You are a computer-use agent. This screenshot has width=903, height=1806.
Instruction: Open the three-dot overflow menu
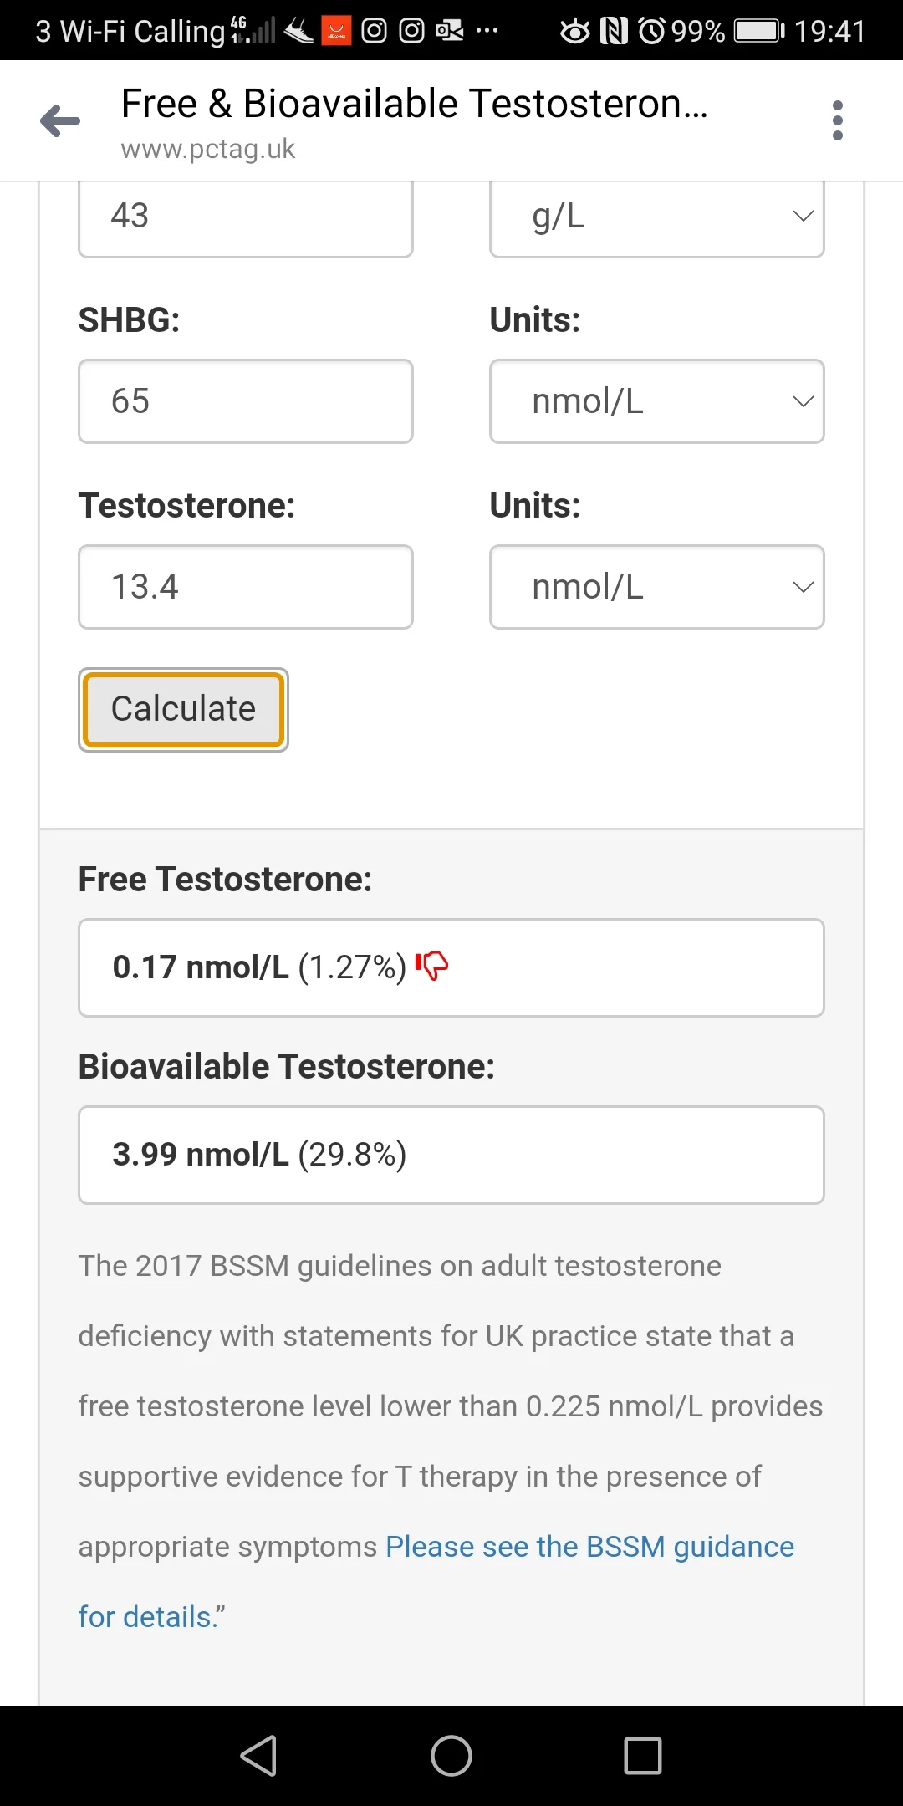[838, 121]
